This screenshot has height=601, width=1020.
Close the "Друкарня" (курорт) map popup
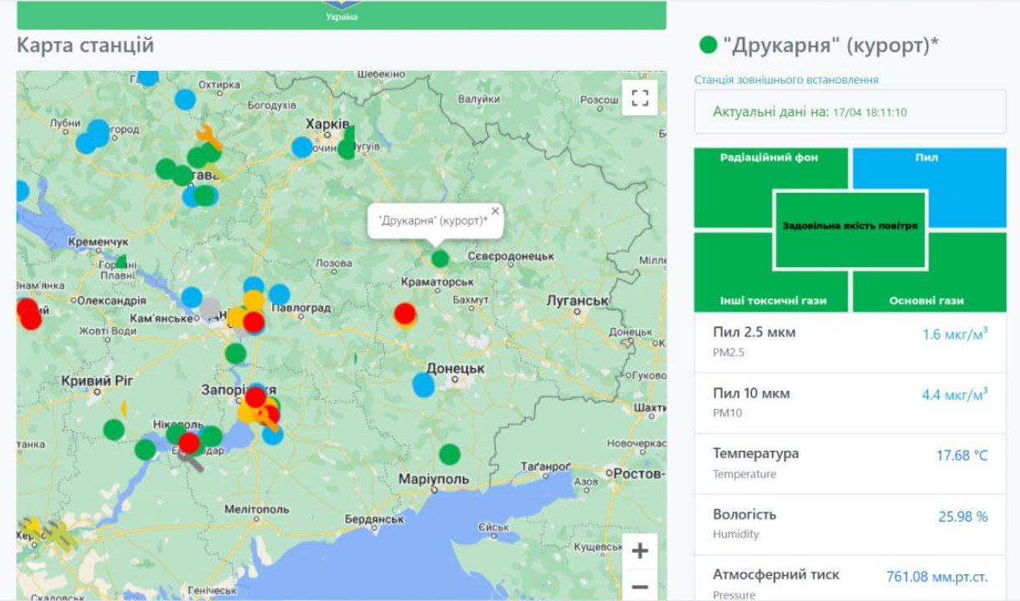[x=495, y=211]
